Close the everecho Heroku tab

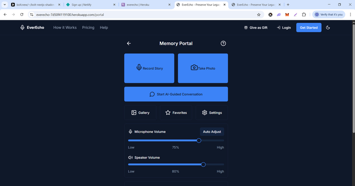point(169,4)
